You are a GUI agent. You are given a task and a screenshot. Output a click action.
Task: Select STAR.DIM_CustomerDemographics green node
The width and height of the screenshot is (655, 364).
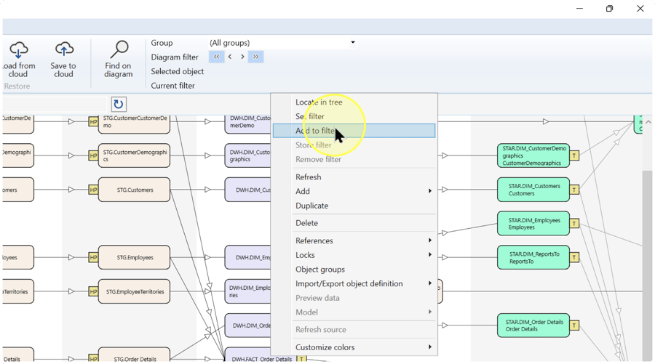(x=533, y=155)
